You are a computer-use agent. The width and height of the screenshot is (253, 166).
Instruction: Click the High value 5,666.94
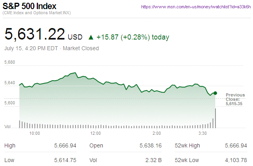[x=65, y=146]
